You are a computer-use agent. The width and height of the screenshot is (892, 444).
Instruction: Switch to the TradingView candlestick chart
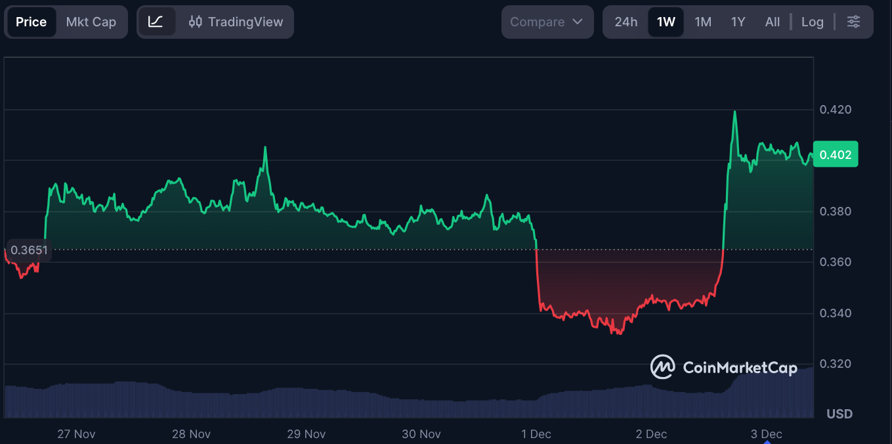[x=236, y=22]
